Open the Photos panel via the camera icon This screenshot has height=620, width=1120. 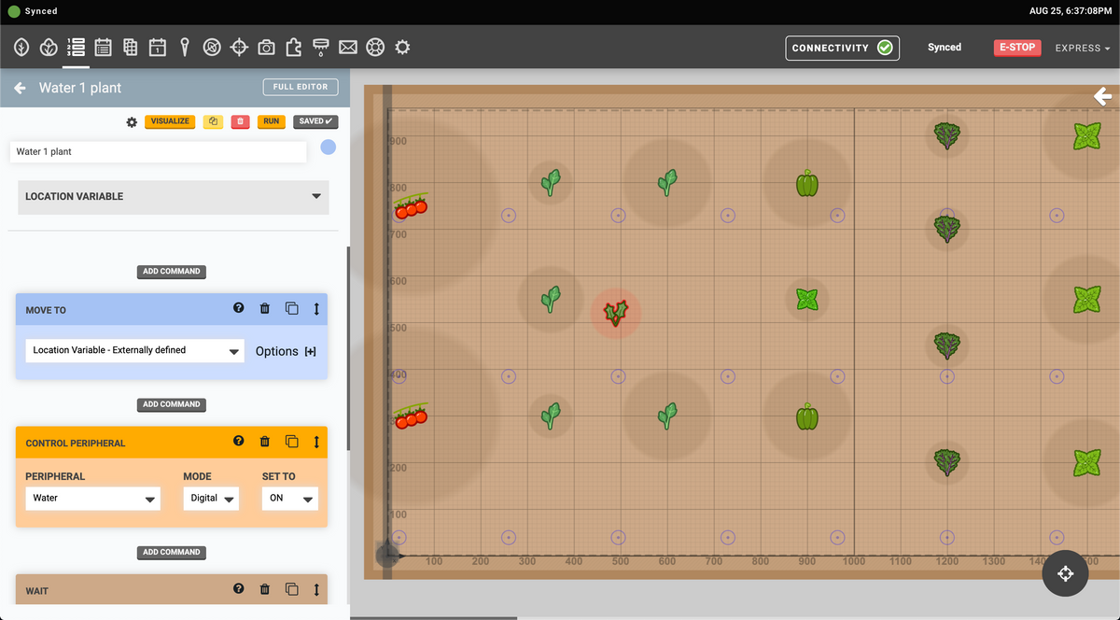[265, 47]
